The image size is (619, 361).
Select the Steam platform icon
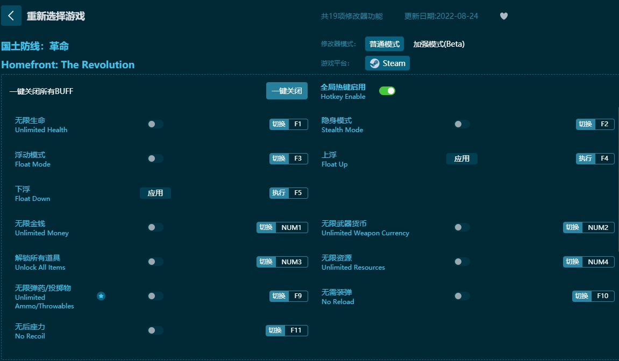coord(387,63)
